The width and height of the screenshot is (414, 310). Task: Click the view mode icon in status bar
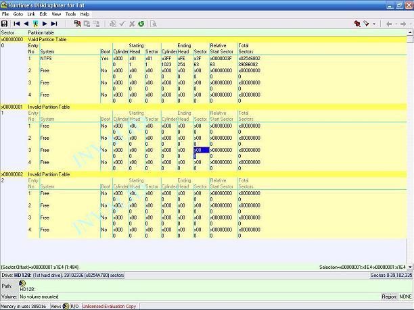[66, 307]
